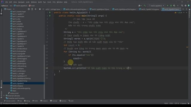191x107 pixels.
Task: Click src breadcrumb in navigation bar
Action: (x=11, y=6)
